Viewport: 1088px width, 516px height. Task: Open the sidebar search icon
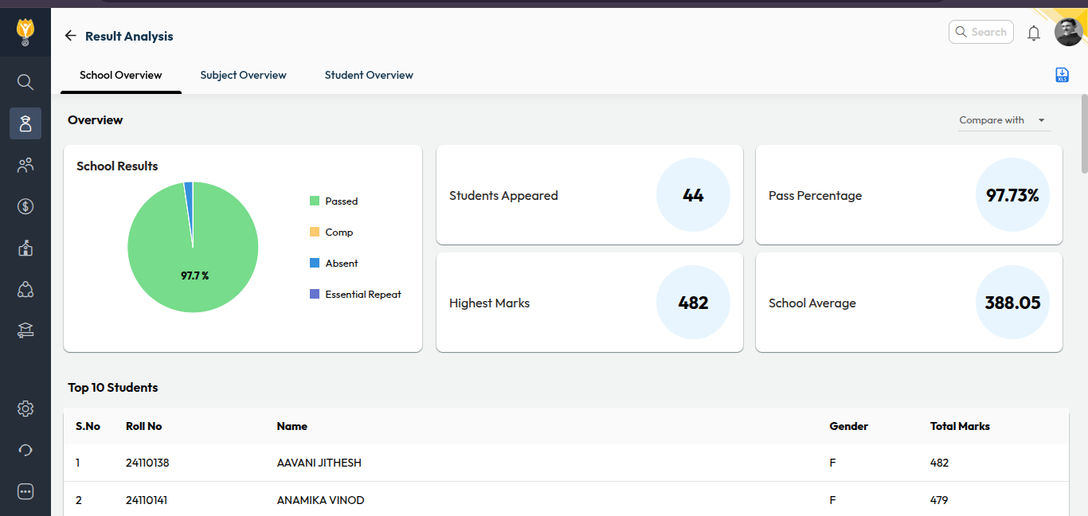click(25, 82)
